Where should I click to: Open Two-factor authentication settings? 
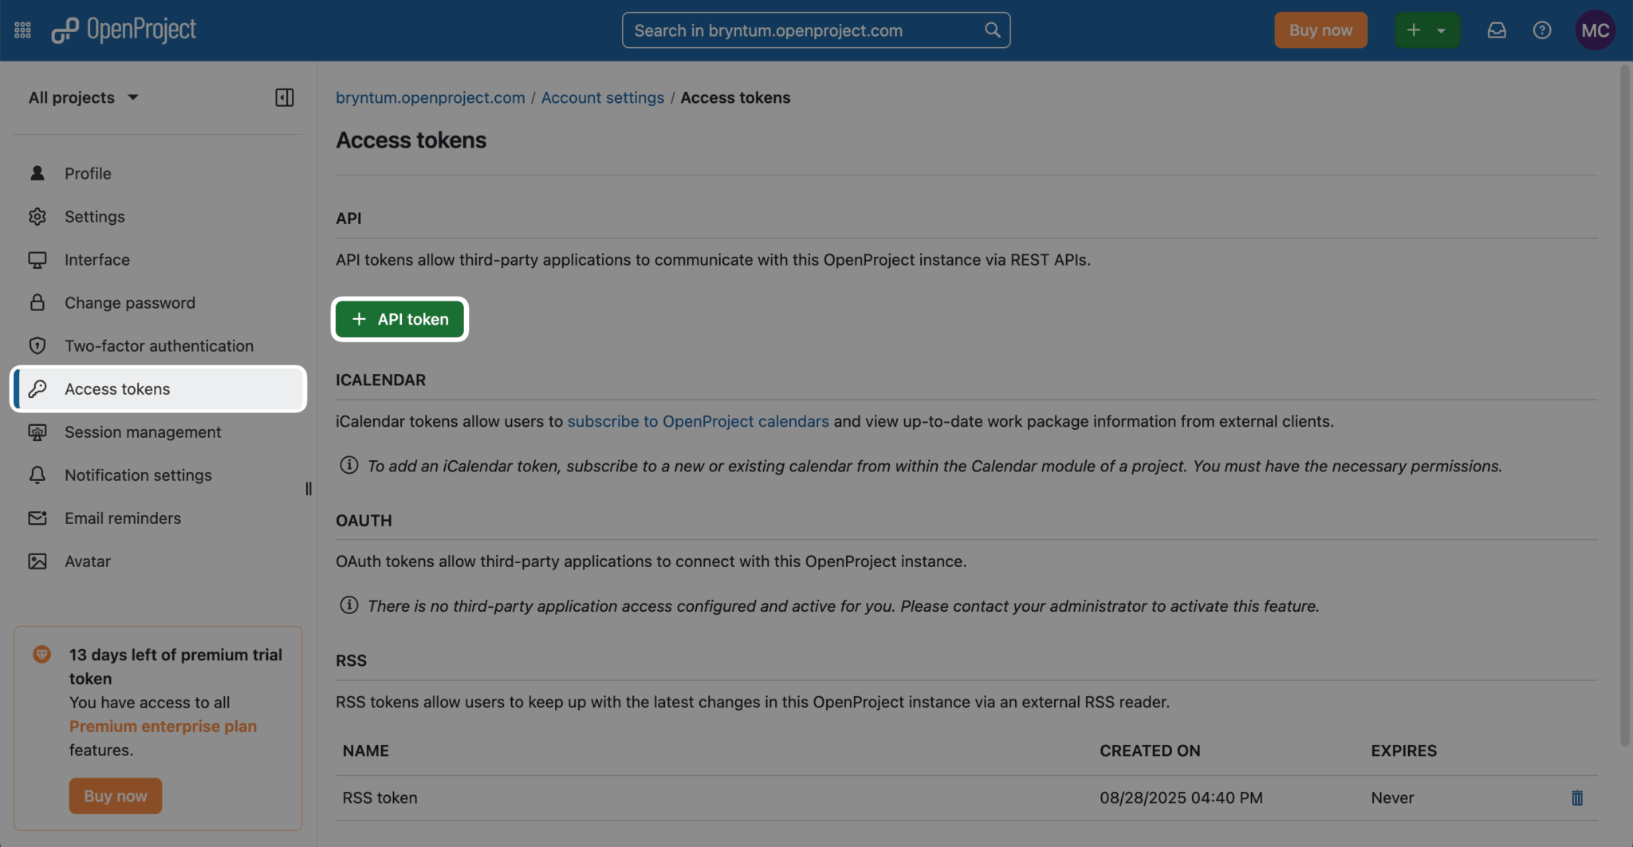[x=159, y=346]
